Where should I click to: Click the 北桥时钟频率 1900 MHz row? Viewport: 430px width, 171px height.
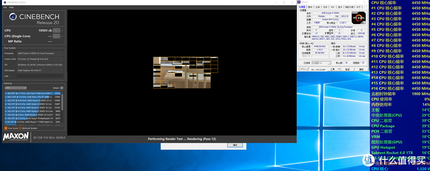(x=401, y=94)
